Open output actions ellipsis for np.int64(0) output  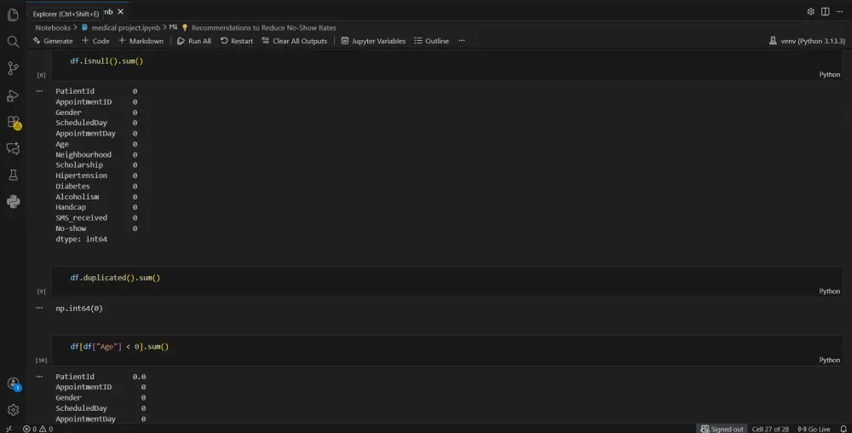pyautogui.click(x=39, y=308)
